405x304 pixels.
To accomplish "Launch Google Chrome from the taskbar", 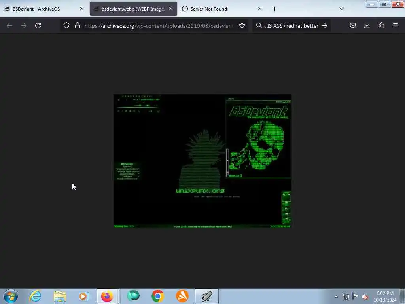I will [157, 296].
